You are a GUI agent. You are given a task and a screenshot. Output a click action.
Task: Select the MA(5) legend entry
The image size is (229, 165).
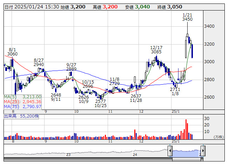coord(23,97)
